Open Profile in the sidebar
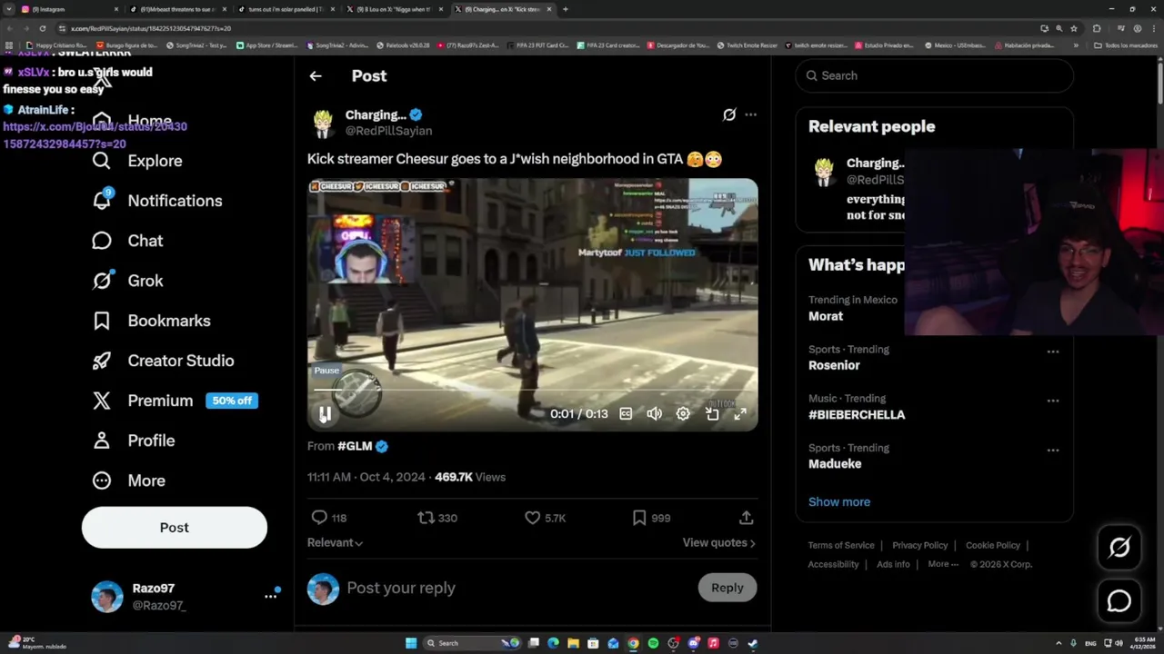Image resolution: width=1164 pixels, height=654 pixels. (x=134, y=441)
